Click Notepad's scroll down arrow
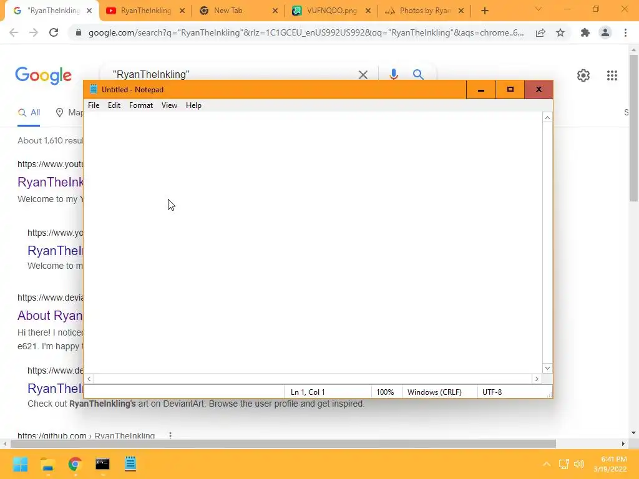The height and width of the screenshot is (479, 639). pyautogui.click(x=547, y=368)
